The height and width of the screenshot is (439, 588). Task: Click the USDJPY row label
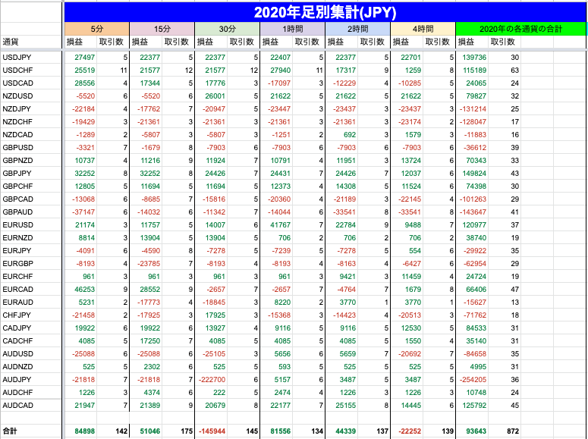(x=17, y=58)
